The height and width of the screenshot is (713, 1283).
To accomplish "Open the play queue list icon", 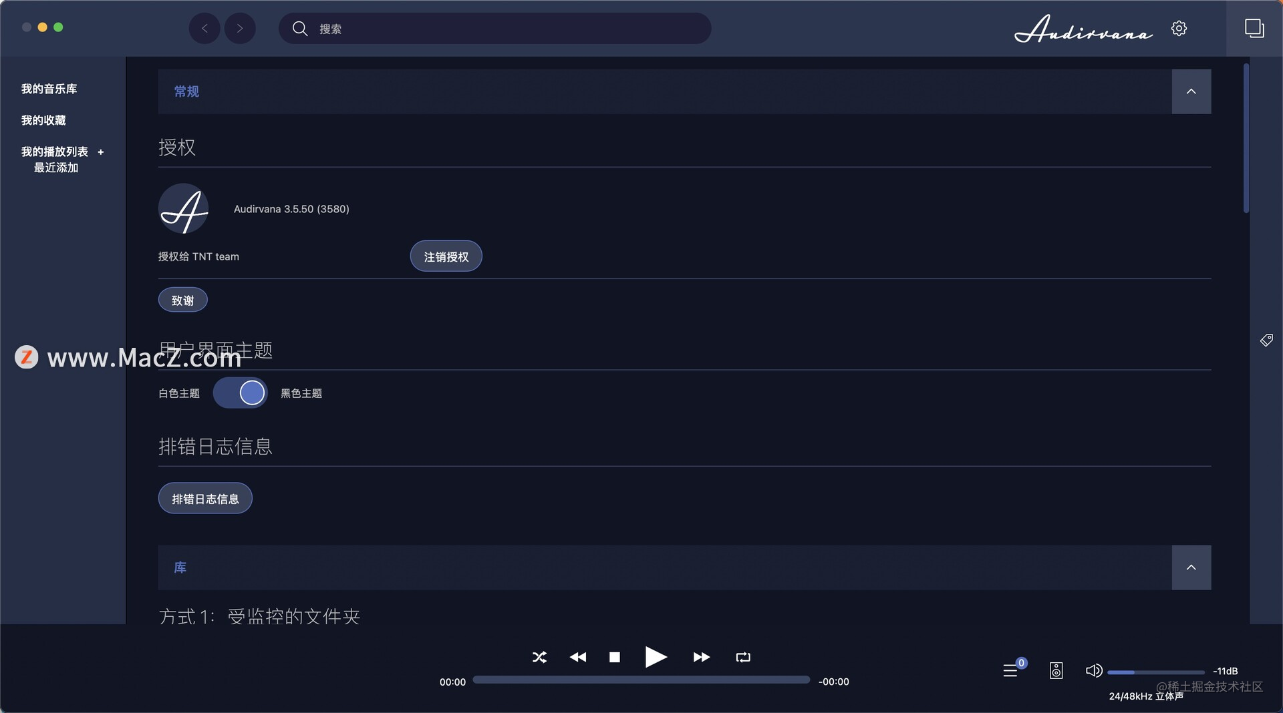I will coord(1011,671).
